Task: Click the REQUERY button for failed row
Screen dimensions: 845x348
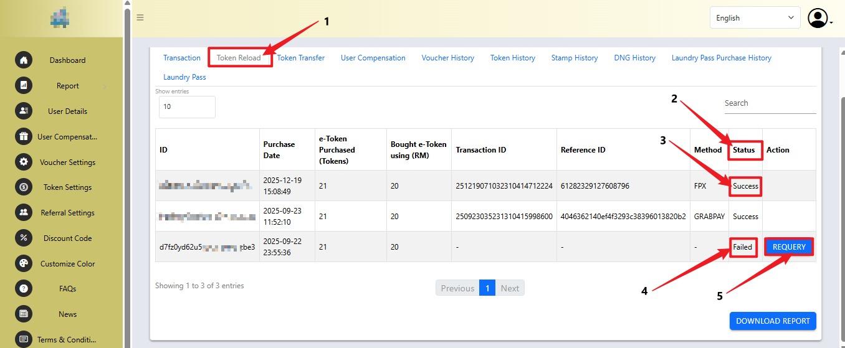Action: coord(789,247)
